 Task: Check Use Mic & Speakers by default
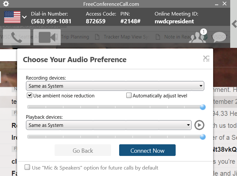[x=27, y=167]
